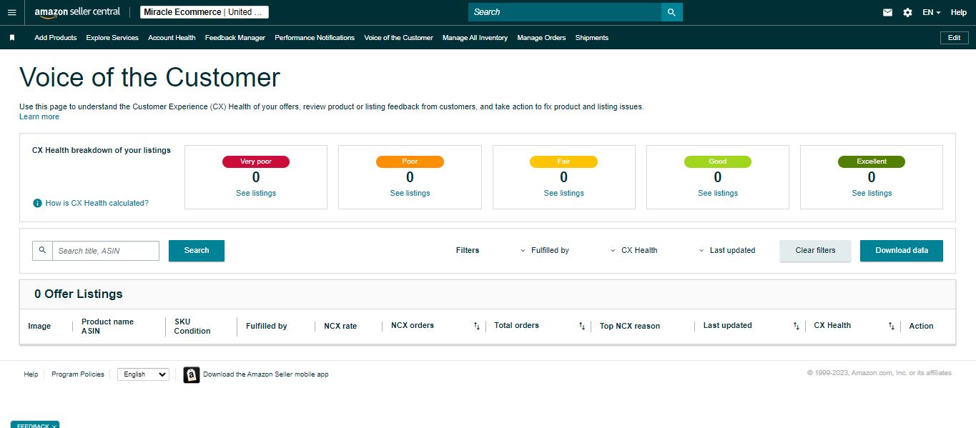Expand the Filters dropdown

[x=468, y=250]
